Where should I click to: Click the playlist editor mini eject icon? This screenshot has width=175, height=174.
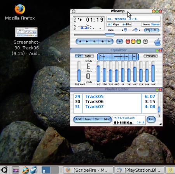point(131,123)
